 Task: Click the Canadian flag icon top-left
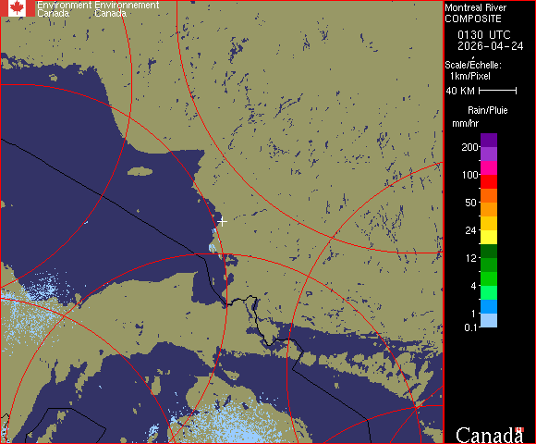(x=18, y=8)
